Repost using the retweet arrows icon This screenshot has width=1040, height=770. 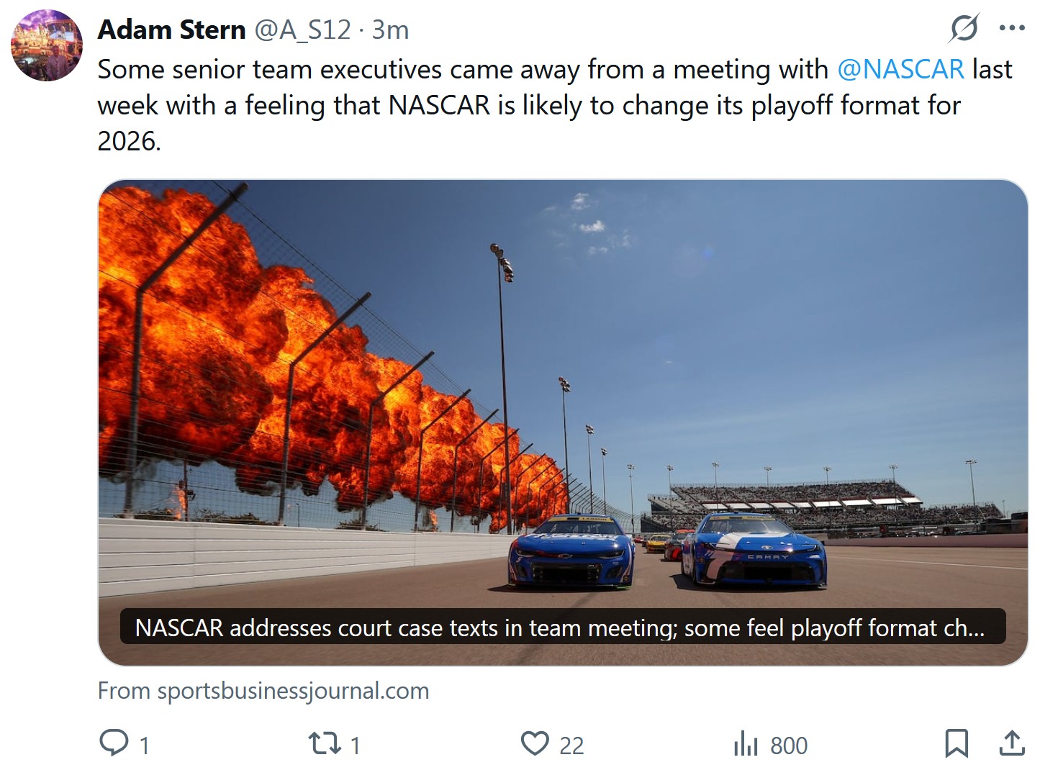(325, 743)
